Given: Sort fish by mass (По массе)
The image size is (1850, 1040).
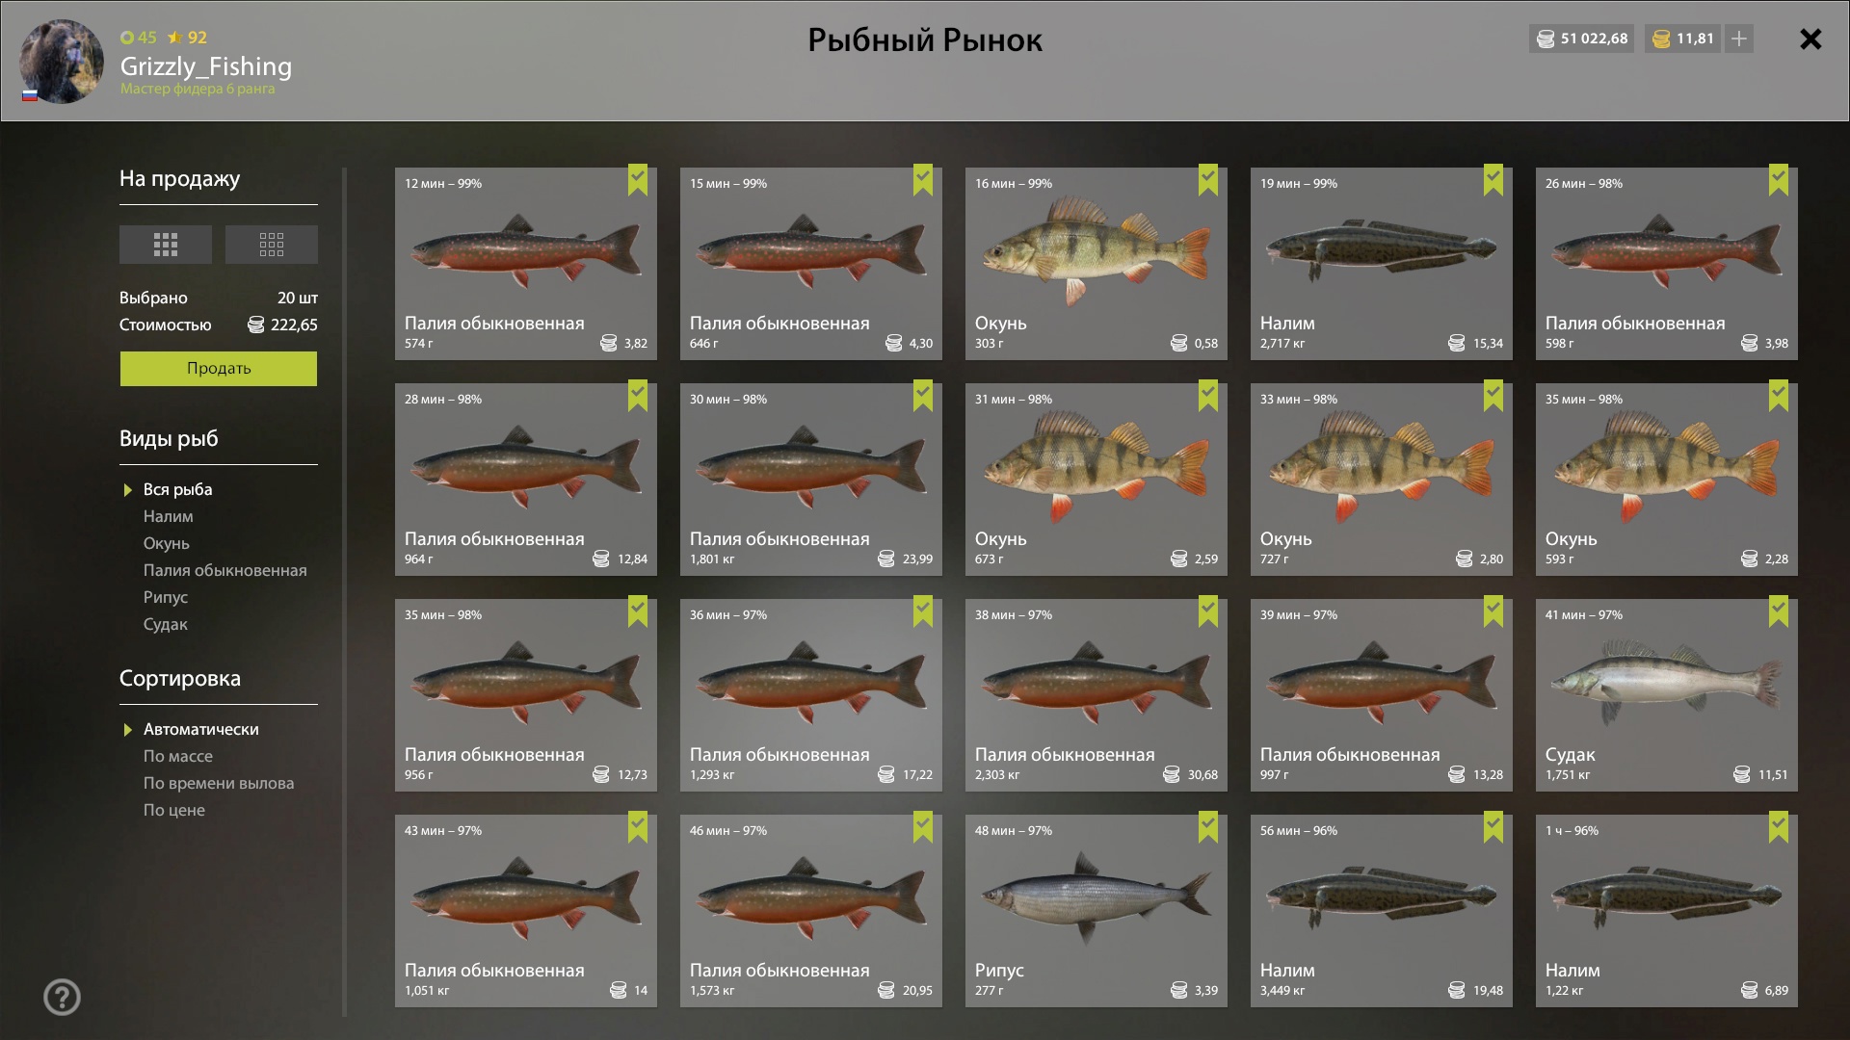Looking at the screenshot, I should [x=178, y=756].
